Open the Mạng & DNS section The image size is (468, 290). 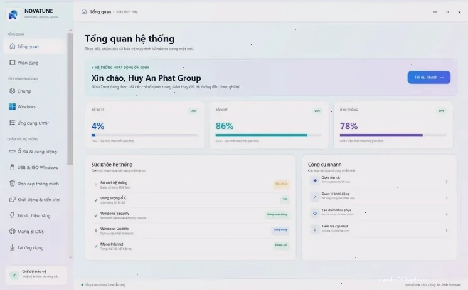click(x=33, y=232)
